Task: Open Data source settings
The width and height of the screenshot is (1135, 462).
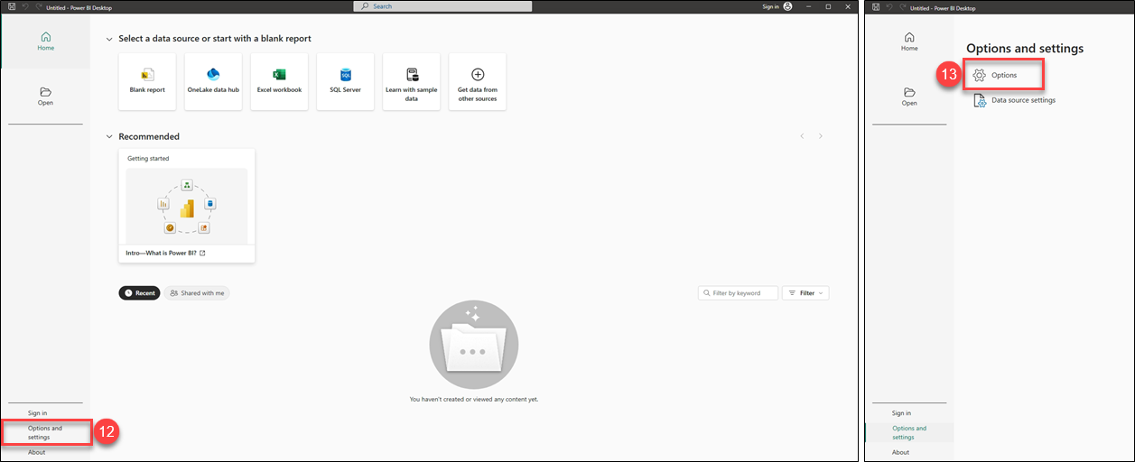Action: 1014,100
